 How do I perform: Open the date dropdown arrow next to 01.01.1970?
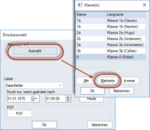(36, 99)
